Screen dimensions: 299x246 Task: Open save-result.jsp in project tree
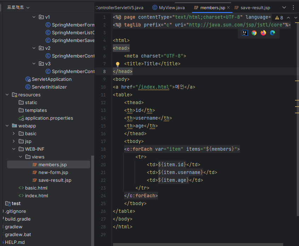[52, 180]
